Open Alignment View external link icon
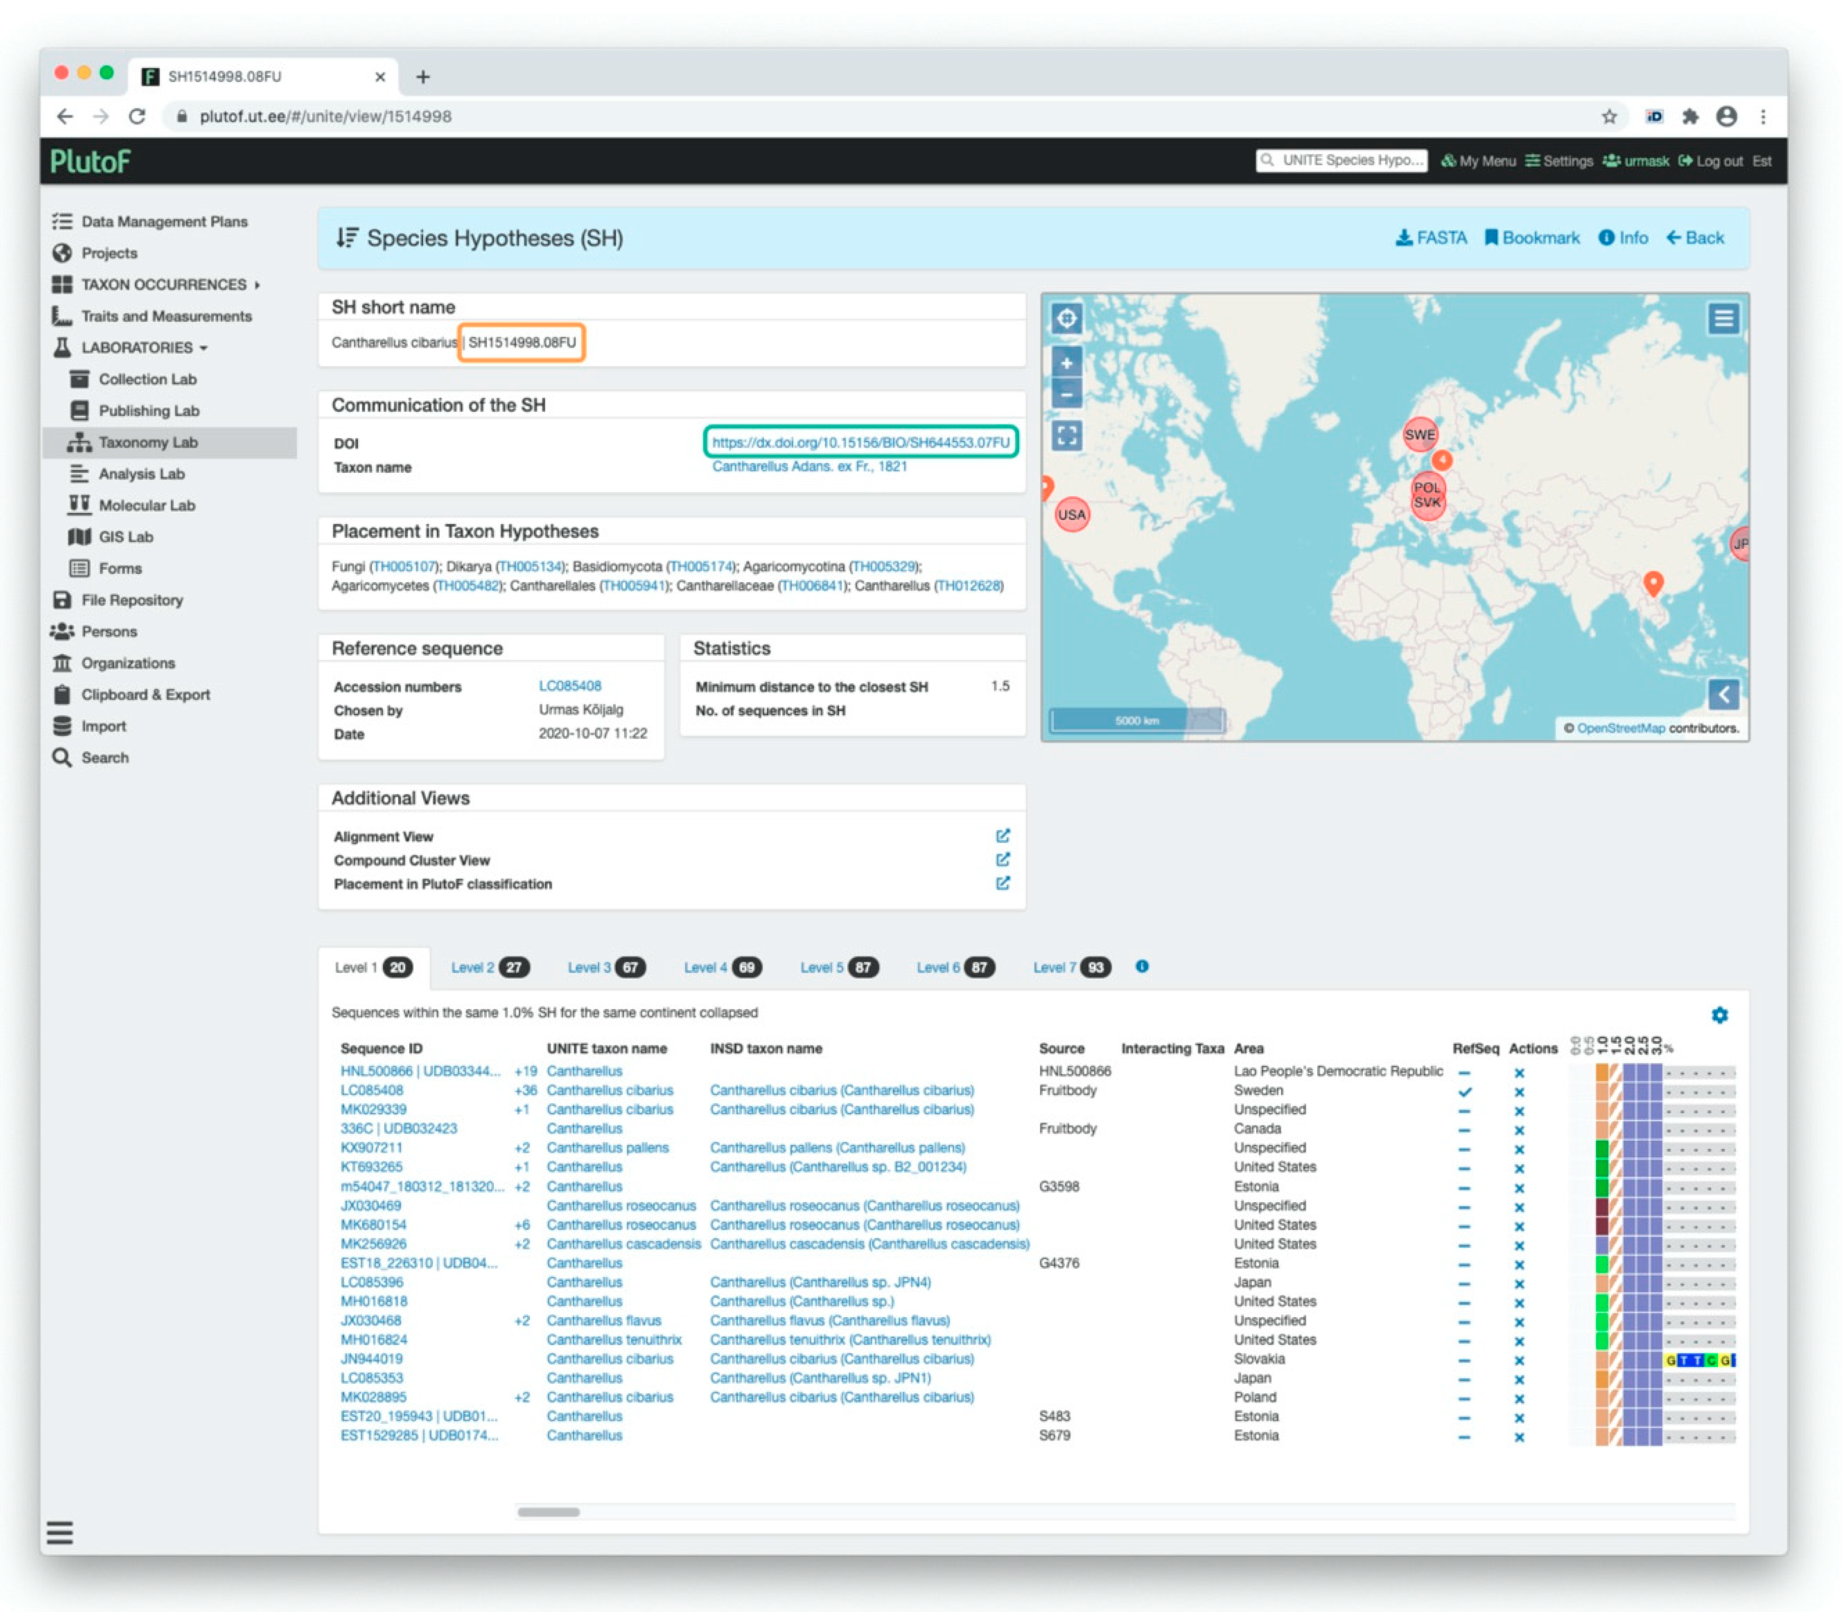The width and height of the screenshot is (1842, 1612). (1002, 836)
